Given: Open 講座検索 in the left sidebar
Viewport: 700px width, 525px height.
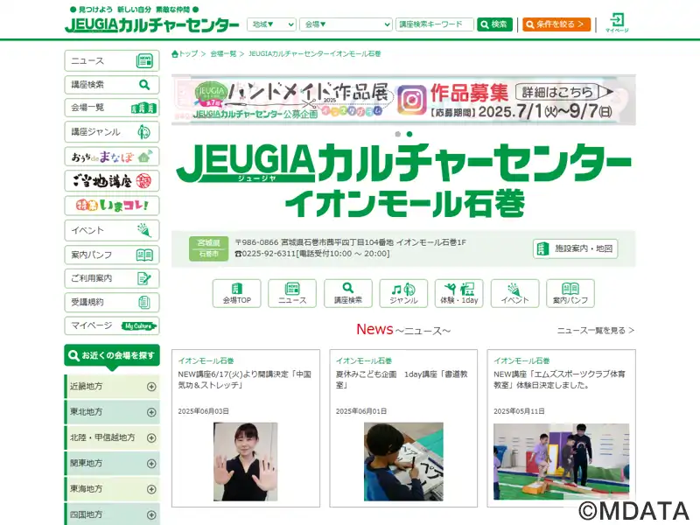Looking at the screenshot, I should (112, 84).
